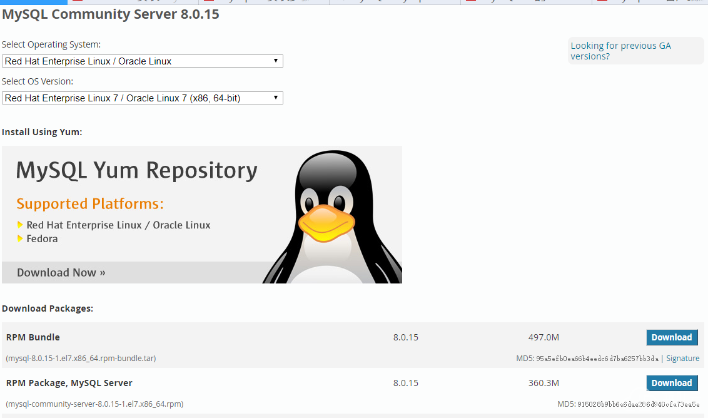Viewport: 708px width, 418px height.
Task: Click the MySQL Yum Repository banner title
Action: [x=136, y=170]
